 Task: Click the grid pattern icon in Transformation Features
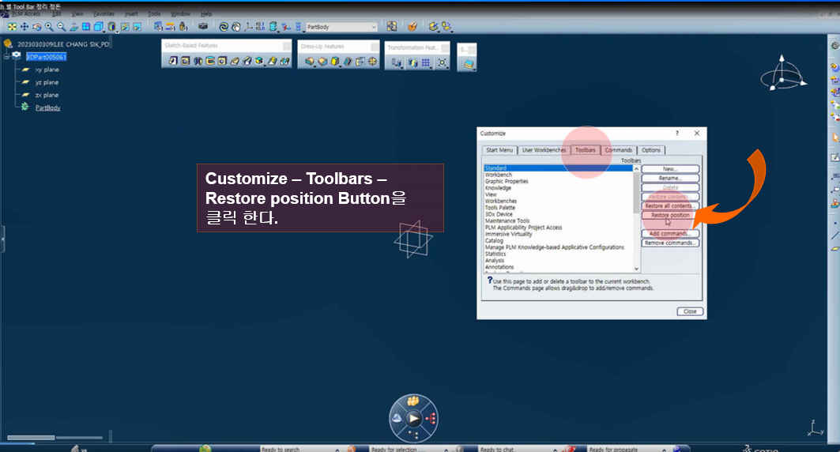click(425, 62)
